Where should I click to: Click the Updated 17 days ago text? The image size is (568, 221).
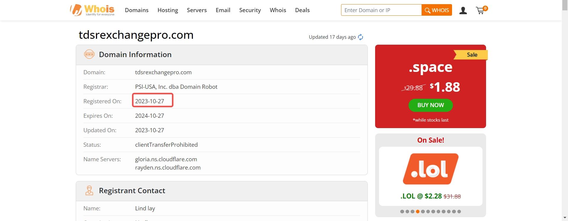(332, 37)
